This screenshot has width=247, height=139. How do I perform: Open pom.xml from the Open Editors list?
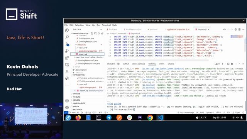pos(83,84)
